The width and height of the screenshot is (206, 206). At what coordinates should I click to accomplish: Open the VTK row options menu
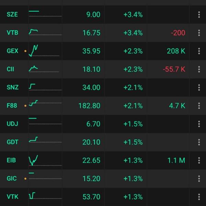199,197
